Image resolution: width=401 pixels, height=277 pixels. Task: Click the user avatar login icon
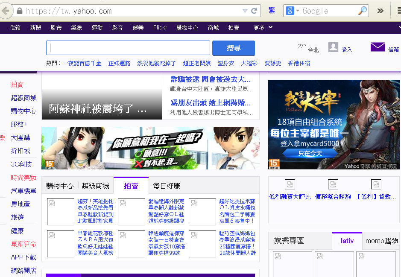(x=333, y=47)
